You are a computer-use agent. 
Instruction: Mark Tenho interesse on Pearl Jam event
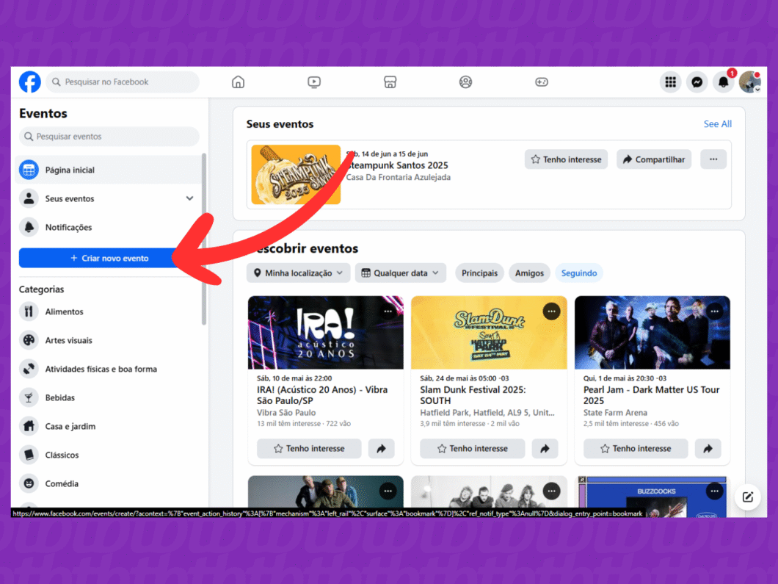(636, 448)
